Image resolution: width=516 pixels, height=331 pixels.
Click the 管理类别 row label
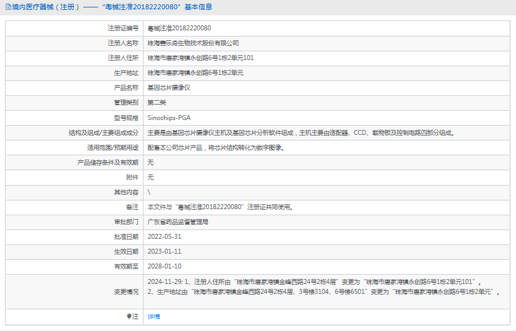pos(126,103)
